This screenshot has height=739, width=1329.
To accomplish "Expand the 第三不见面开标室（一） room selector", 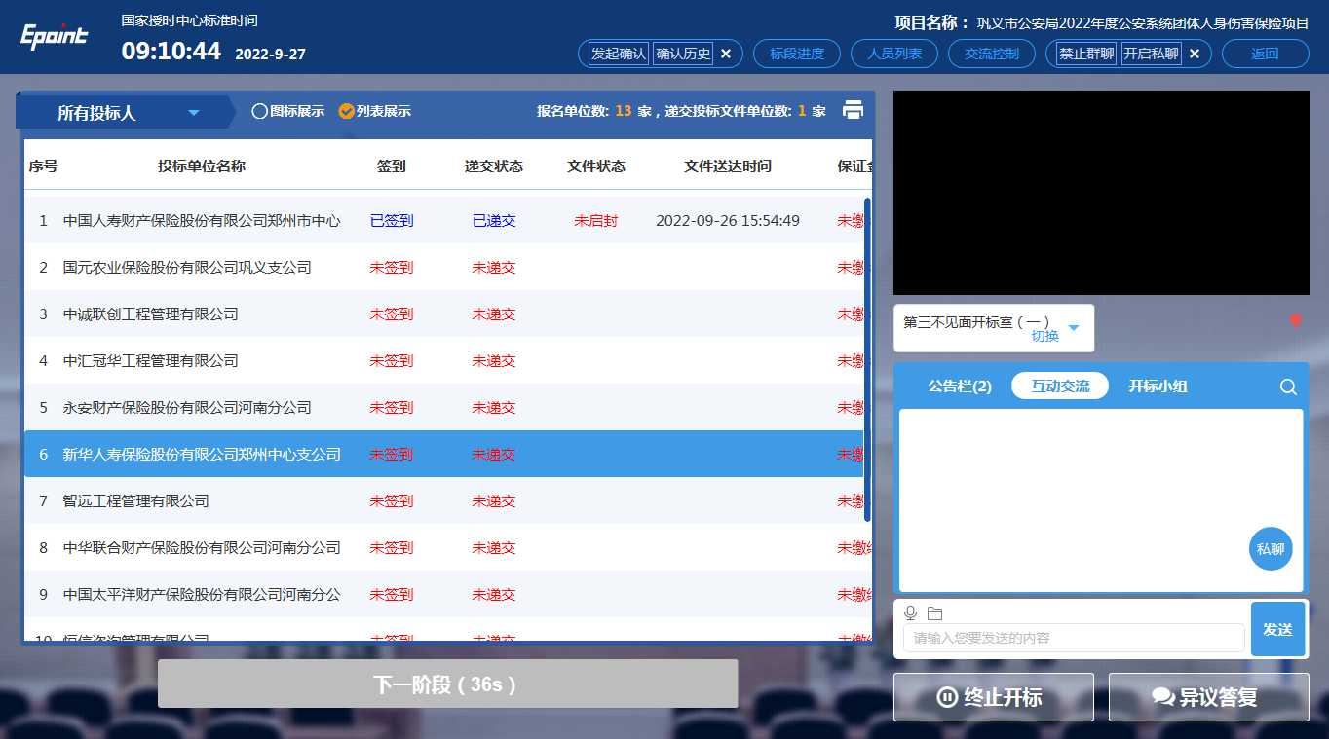I will 1074,328.
